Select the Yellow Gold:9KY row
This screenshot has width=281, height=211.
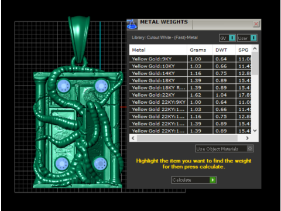[x=190, y=59]
